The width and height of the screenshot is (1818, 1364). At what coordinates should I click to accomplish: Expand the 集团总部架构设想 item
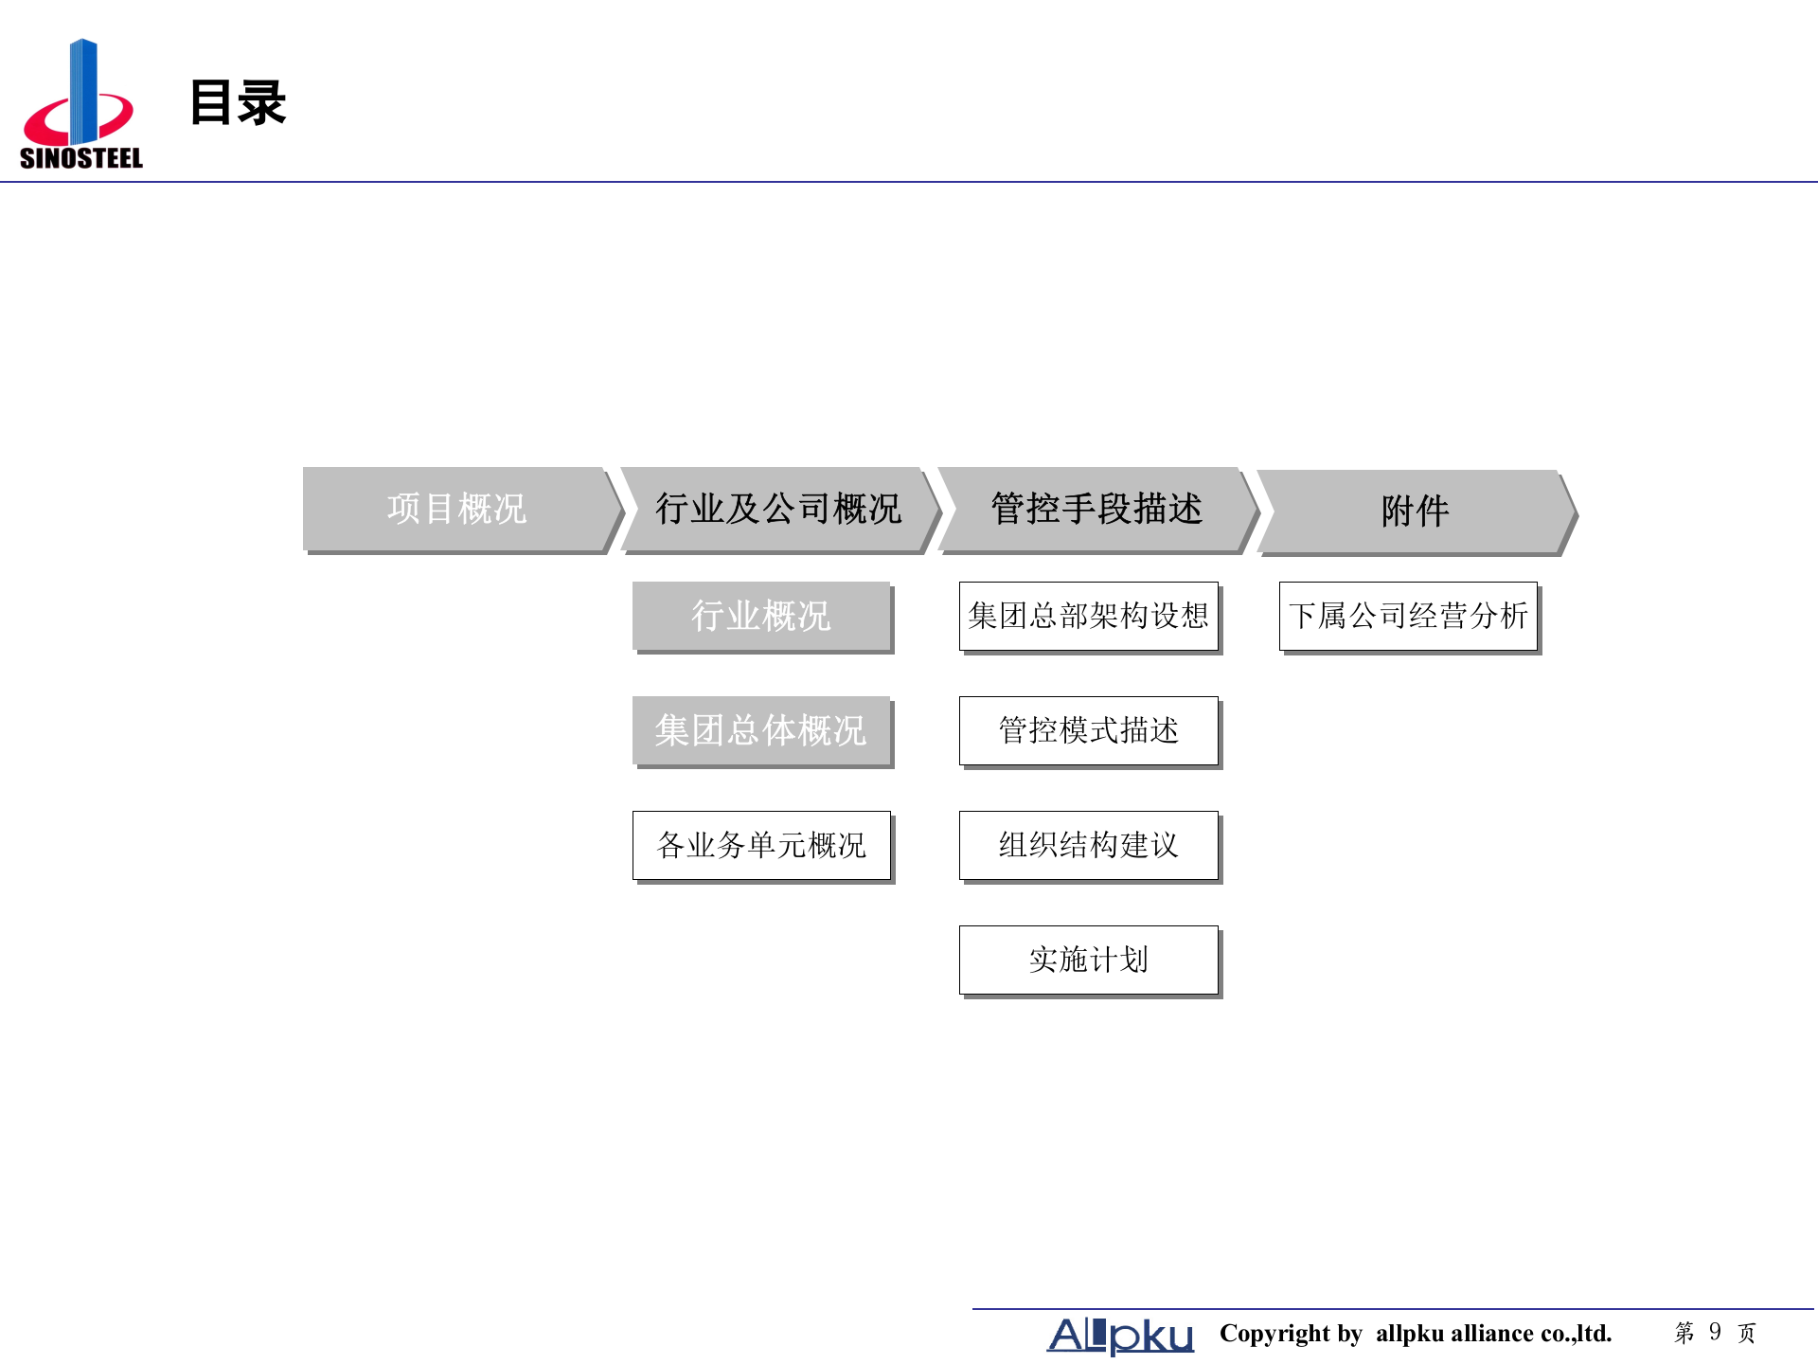point(1089,616)
